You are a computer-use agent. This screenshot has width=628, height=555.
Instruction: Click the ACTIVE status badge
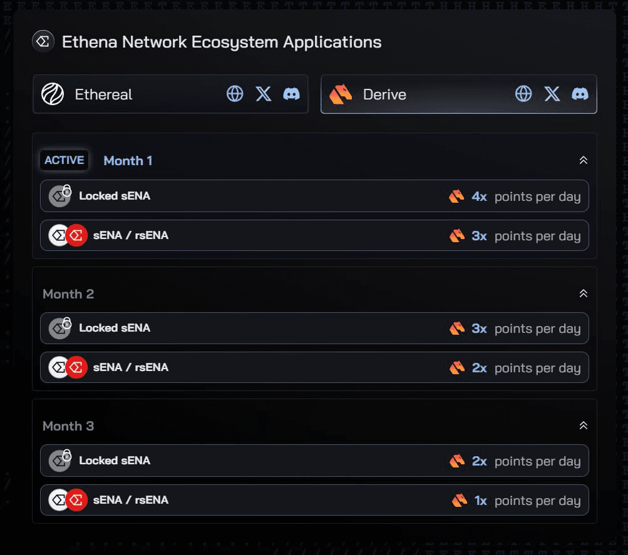(64, 160)
